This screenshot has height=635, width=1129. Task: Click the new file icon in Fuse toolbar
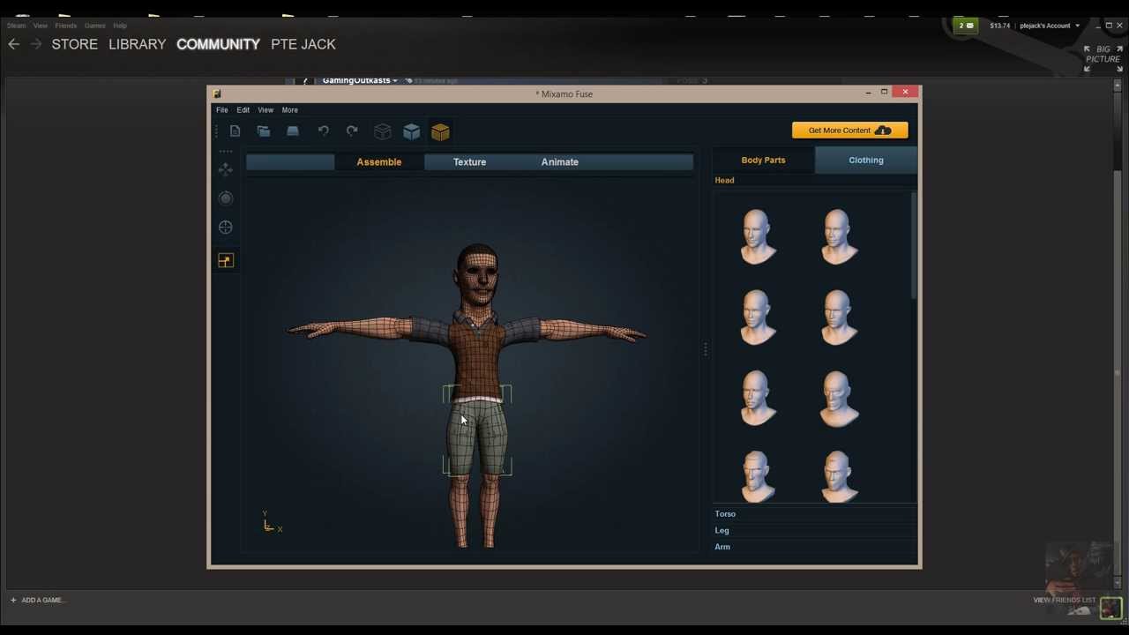(x=235, y=131)
